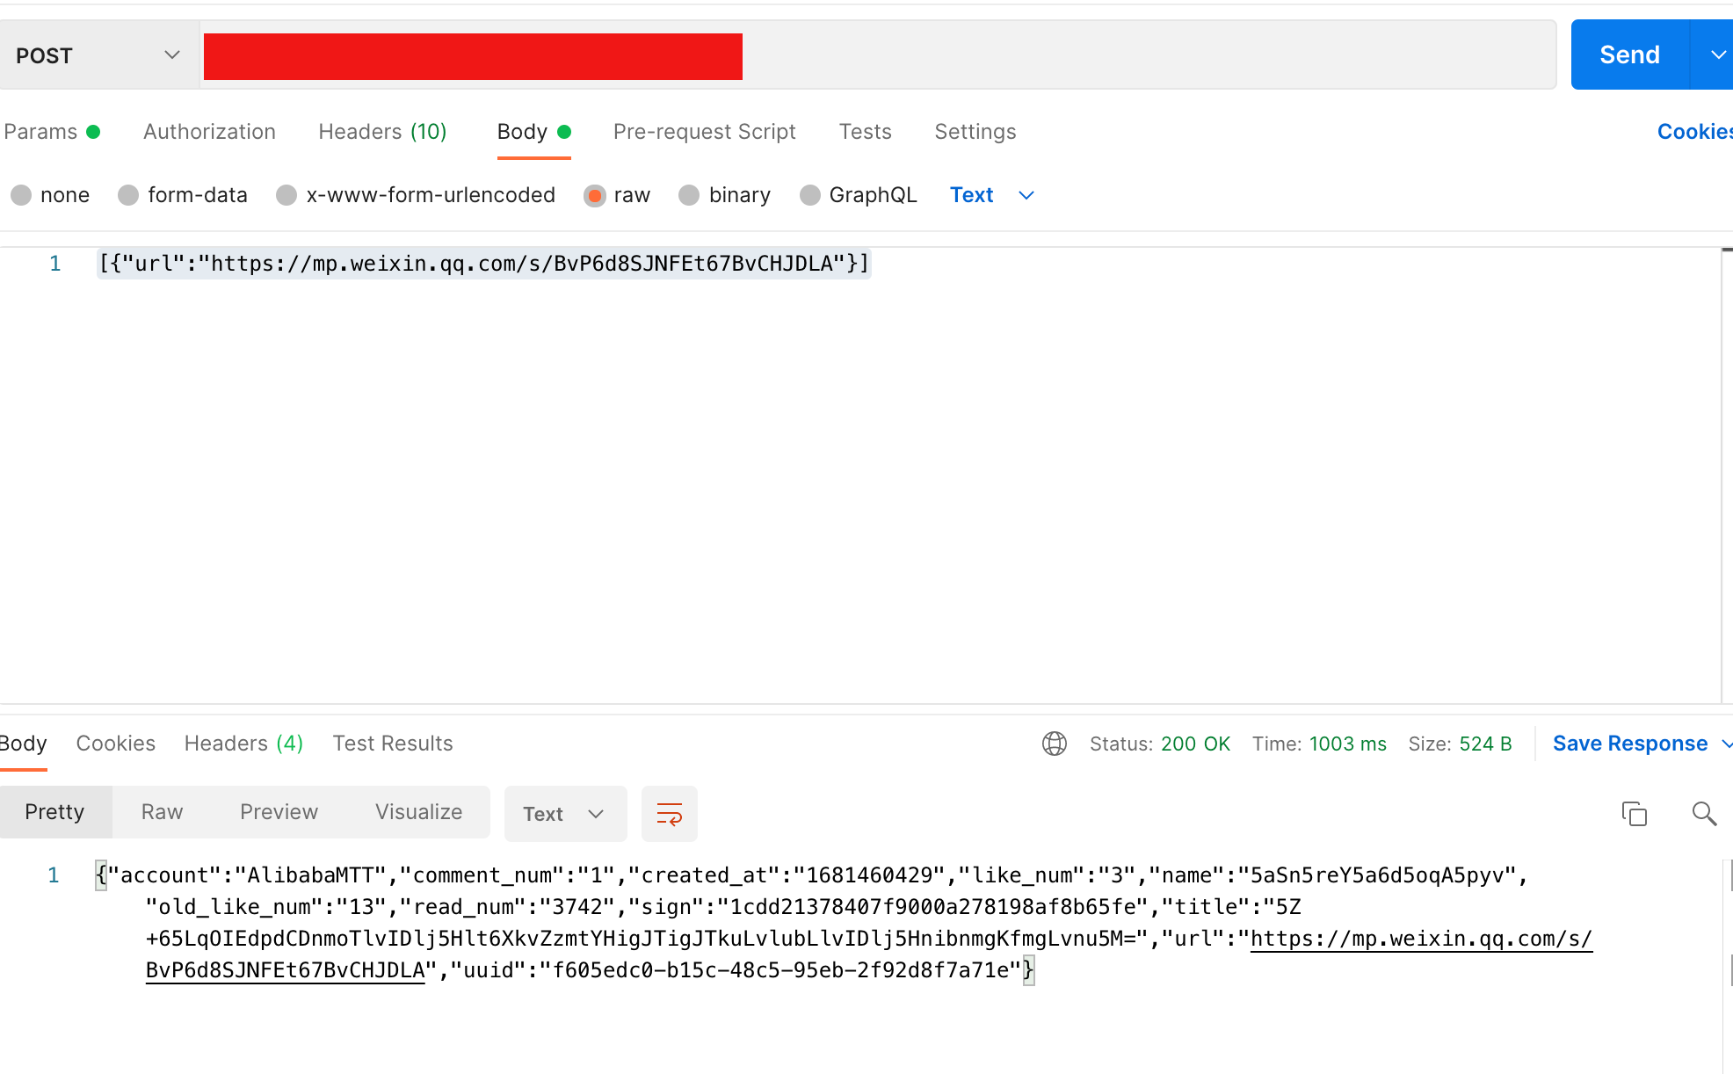Click Save Response link
Image resolution: width=1733 pixels, height=1074 pixels.
coord(1629,744)
